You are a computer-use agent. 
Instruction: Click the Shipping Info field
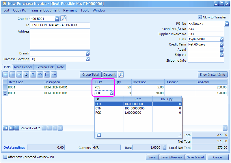click(x=206, y=60)
